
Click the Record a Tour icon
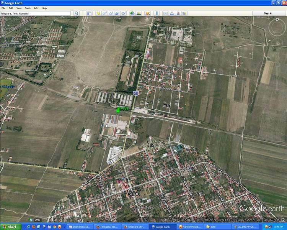[x=124, y=13]
